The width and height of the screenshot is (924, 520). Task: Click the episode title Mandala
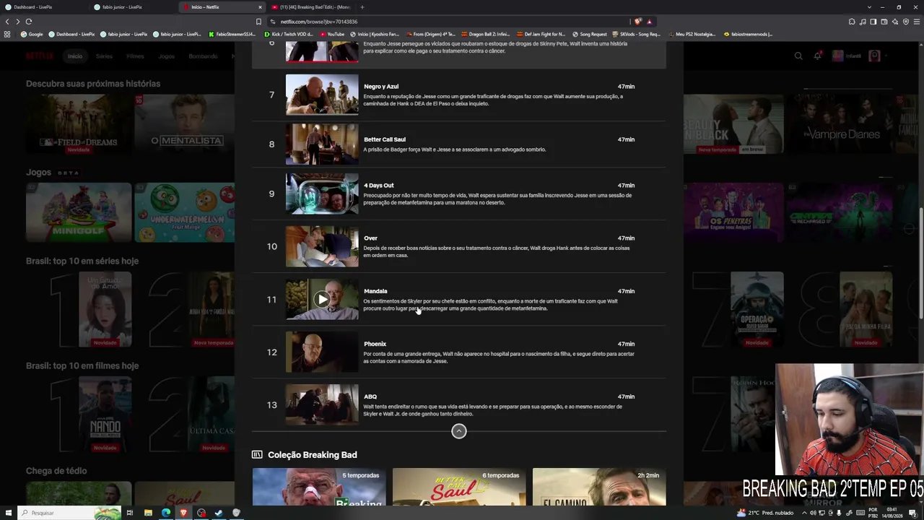(375, 291)
